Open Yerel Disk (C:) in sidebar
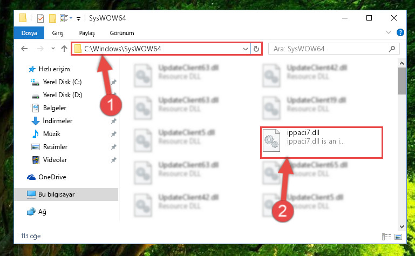 click(x=62, y=82)
